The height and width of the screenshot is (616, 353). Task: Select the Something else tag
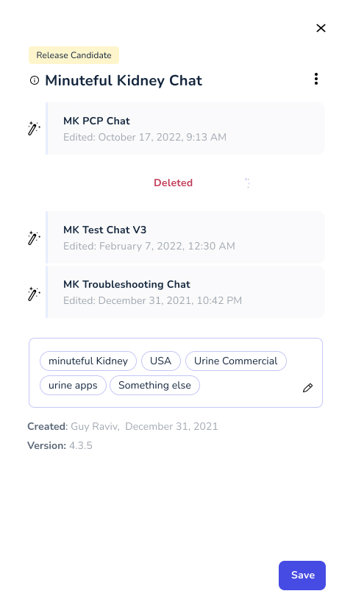click(x=154, y=386)
